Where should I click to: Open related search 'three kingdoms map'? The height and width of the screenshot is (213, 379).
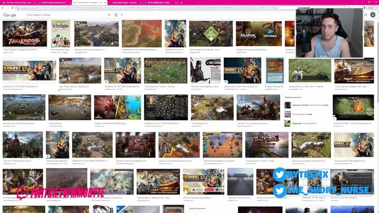pos(307,114)
